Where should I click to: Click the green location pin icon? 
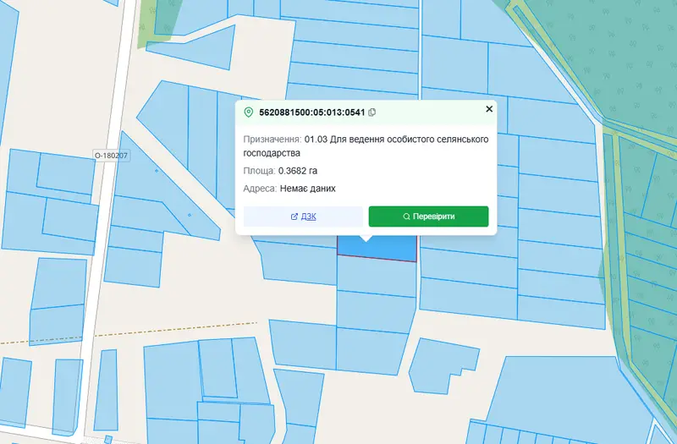tap(248, 112)
